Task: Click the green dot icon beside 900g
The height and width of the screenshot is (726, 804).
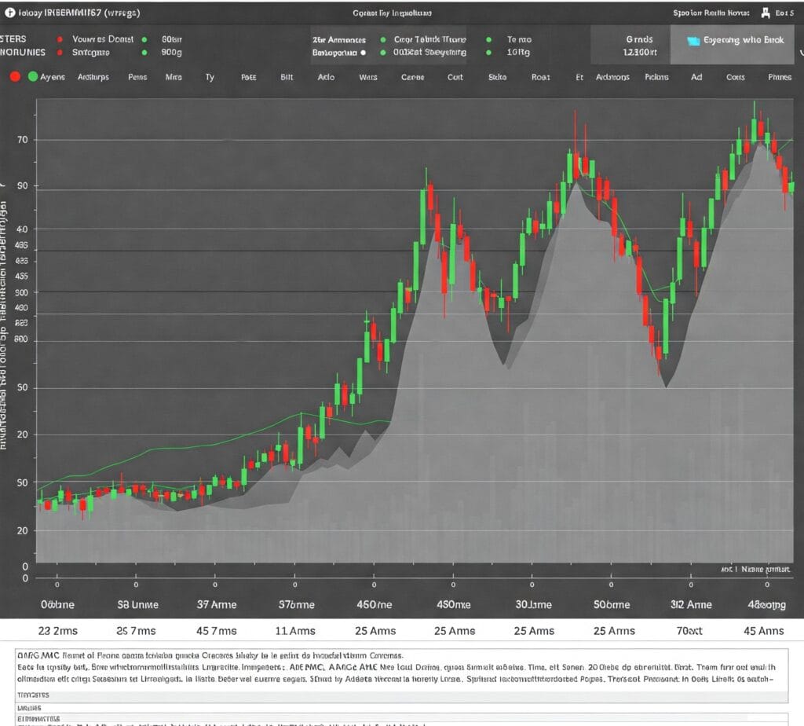Action: (x=145, y=51)
